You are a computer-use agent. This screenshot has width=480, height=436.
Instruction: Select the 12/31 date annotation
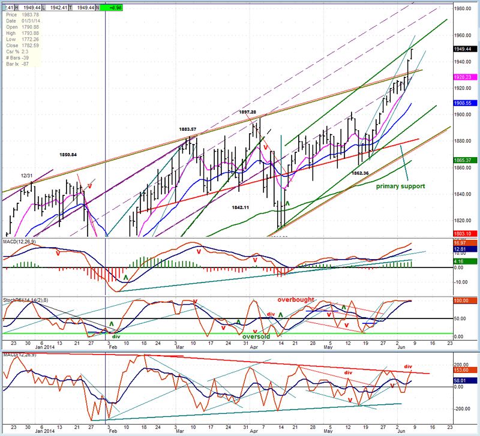(26, 176)
